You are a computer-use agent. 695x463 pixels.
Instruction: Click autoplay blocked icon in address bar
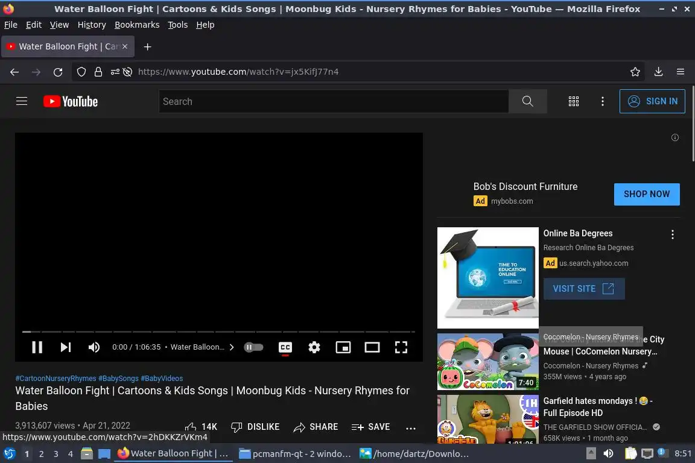128,72
